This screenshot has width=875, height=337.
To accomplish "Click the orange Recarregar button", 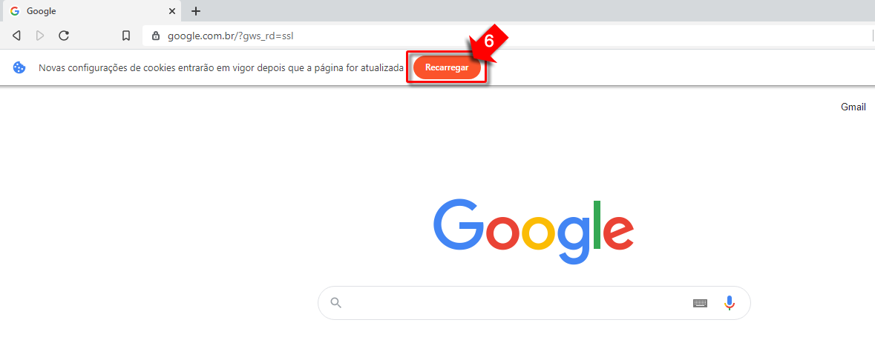I will coord(447,68).
